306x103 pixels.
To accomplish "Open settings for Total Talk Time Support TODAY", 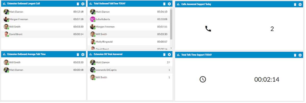I will click(300, 55).
